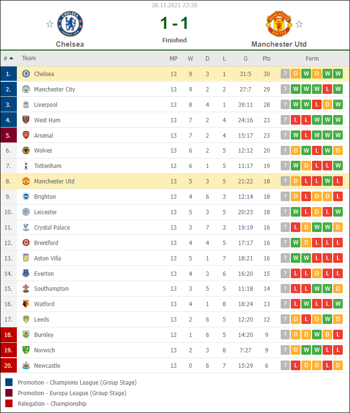
Task: Click the large Chelsea club crest
Action: click(70, 24)
